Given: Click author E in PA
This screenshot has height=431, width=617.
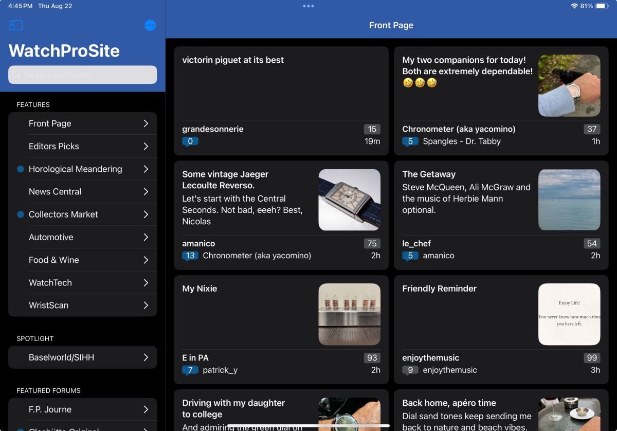Looking at the screenshot, I should [195, 357].
